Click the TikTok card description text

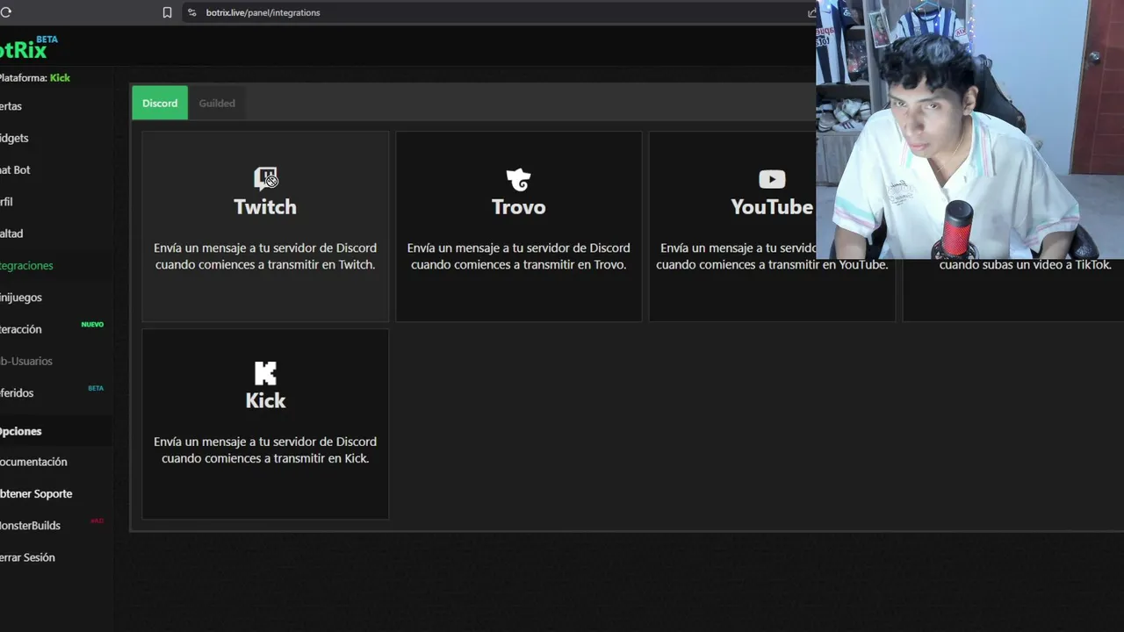click(x=1025, y=264)
